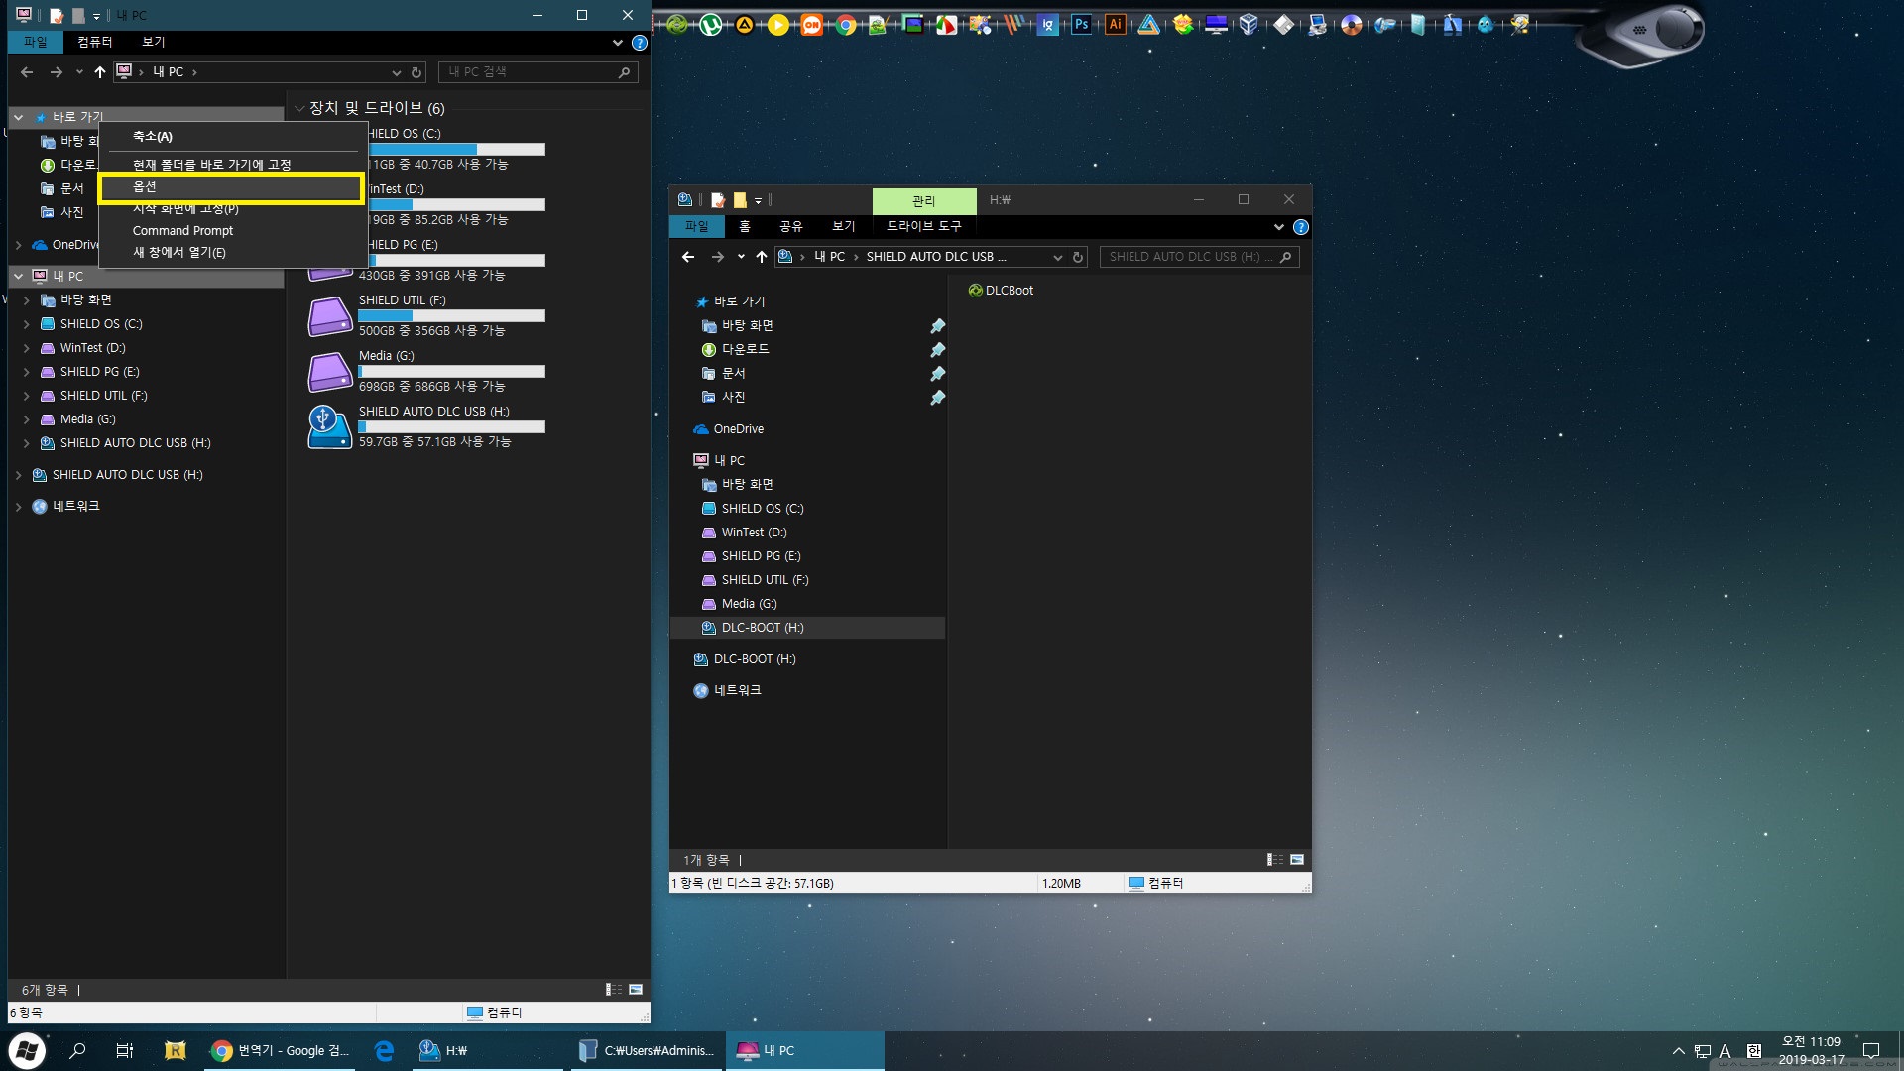Open address bar dropdown in 내 PC window
Image resolution: width=1904 pixels, height=1071 pixels.
396,72
